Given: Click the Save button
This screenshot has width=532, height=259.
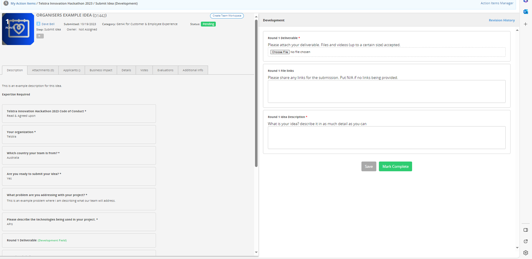Looking at the screenshot, I should coord(369,166).
